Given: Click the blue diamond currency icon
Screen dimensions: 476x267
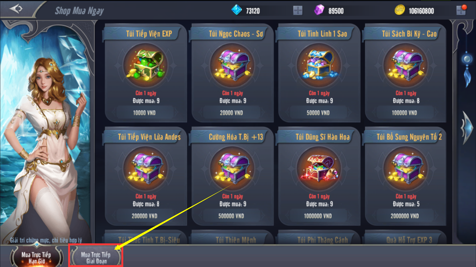Looking at the screenshot, I should tap(236, 10).
